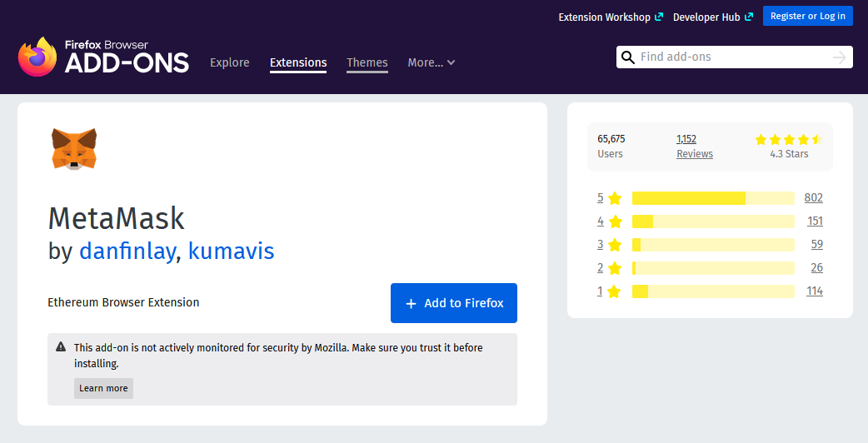Screen dimensions: 868x443
Task: Click the number 5 rating link
Action: point(600,197)
